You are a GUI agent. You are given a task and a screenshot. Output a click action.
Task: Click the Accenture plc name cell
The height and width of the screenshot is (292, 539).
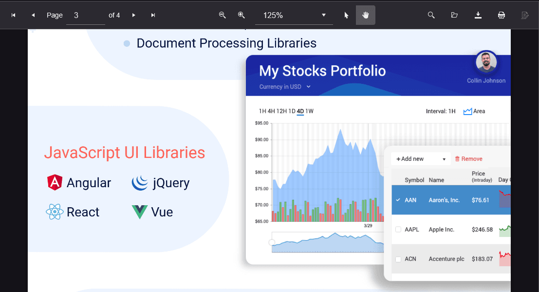click(x=446, y=259)
